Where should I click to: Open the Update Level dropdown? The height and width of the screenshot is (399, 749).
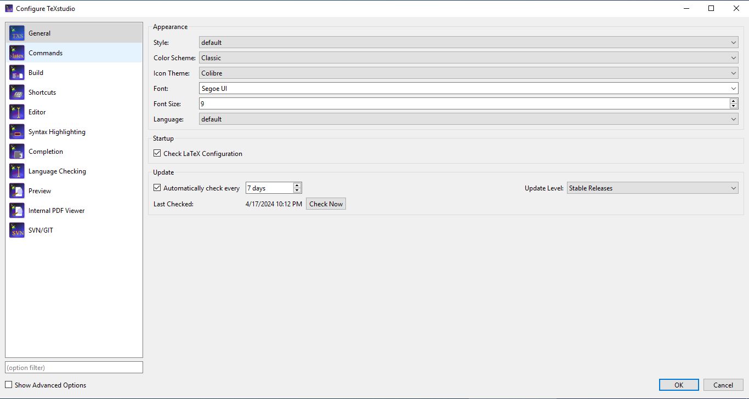pyautogui.click(x=652, y=188)
